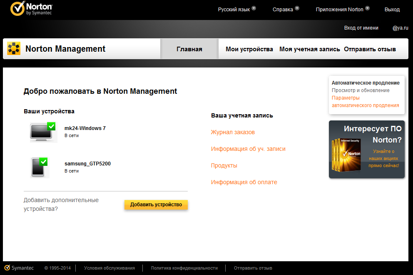Click the Norton Management yellow app icon
413x275 pixels.
(14, 48)
